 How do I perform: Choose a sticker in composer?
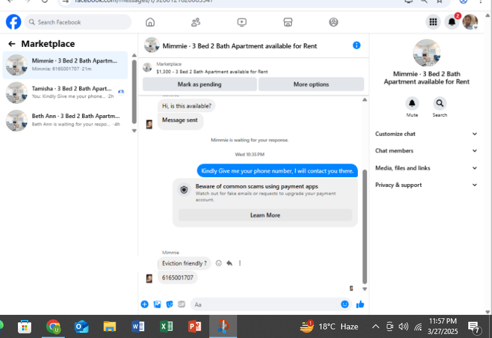(x=169, y=304)
